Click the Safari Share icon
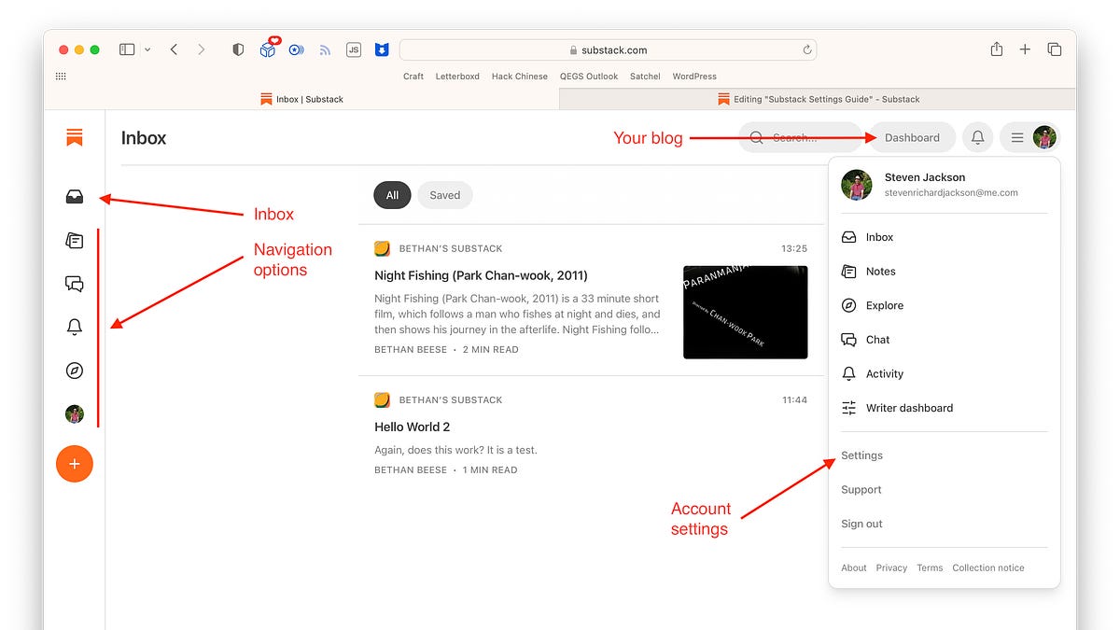Screen dimensions: 1120x630 [997, 49]
